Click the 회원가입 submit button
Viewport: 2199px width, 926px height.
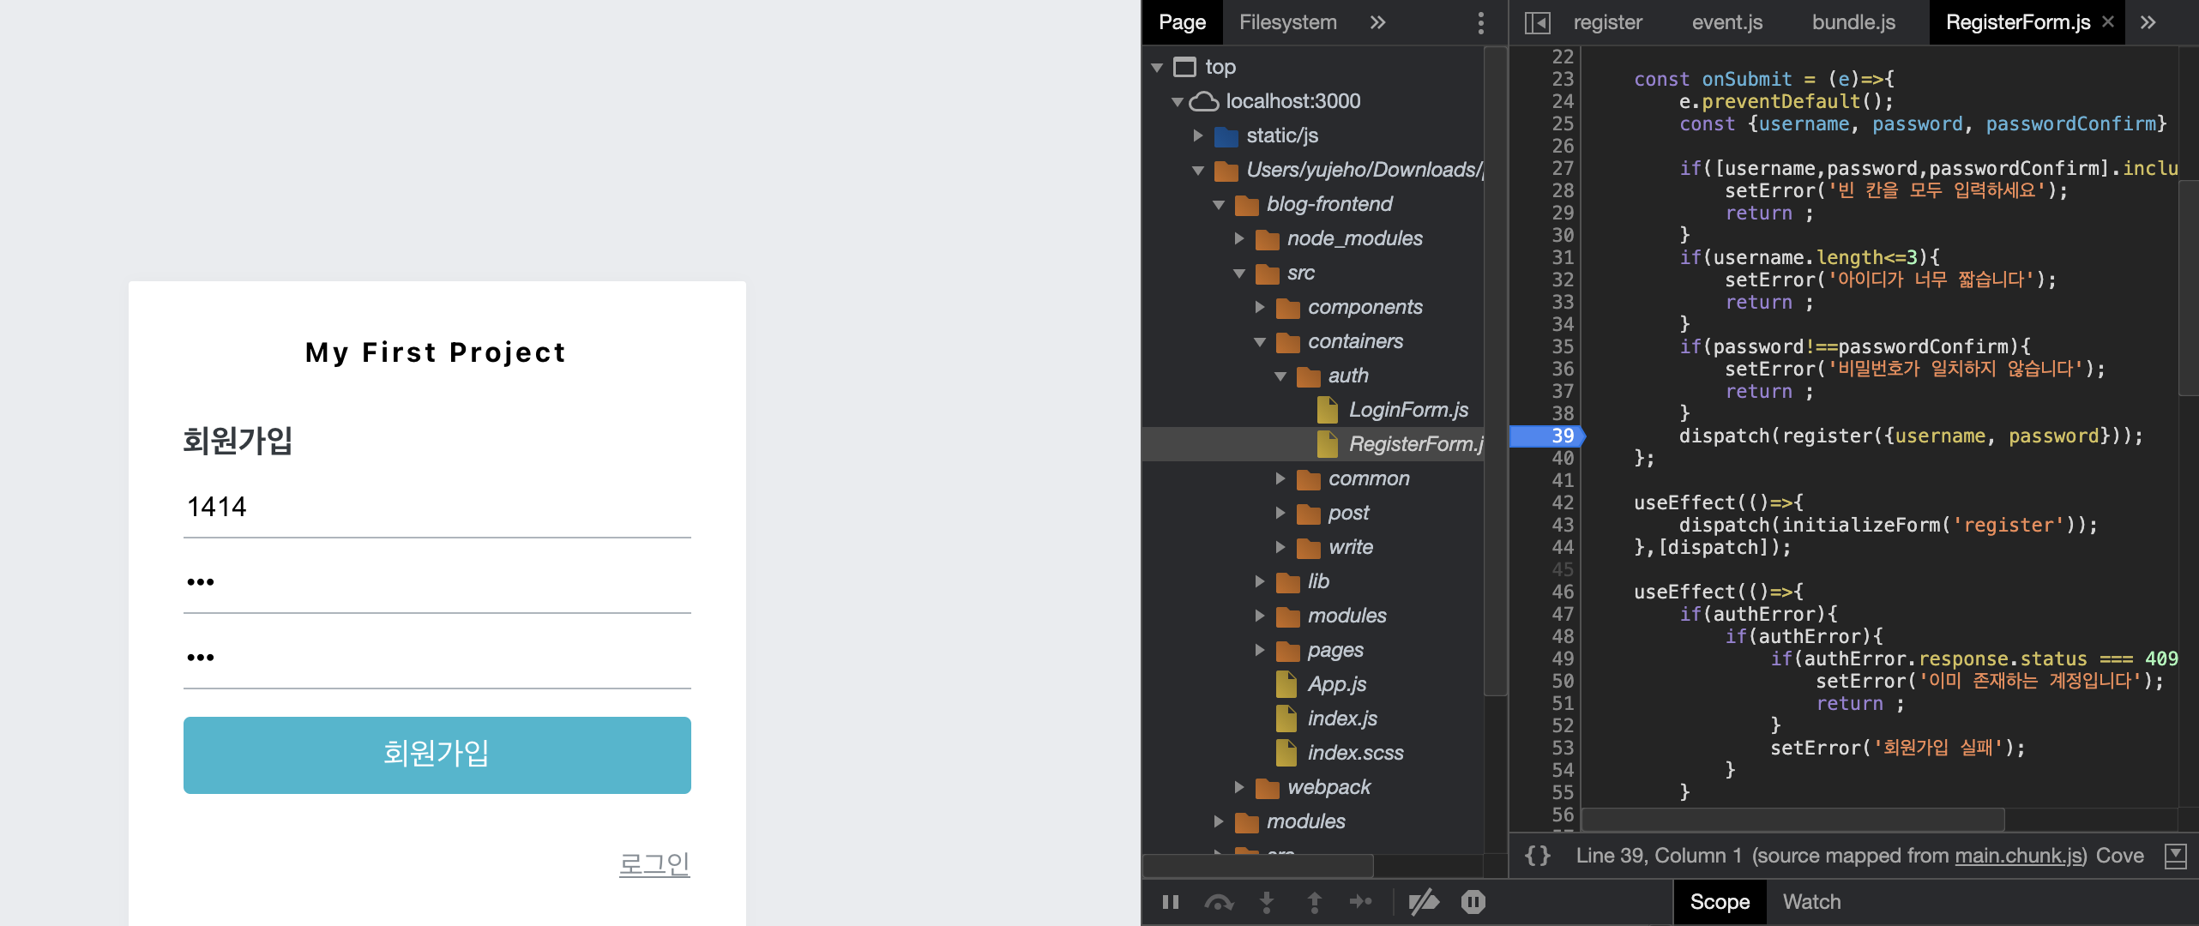[x=437, y=755]
